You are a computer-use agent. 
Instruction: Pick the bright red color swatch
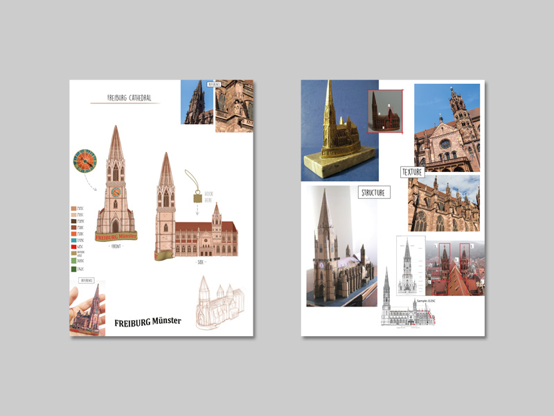73,246
